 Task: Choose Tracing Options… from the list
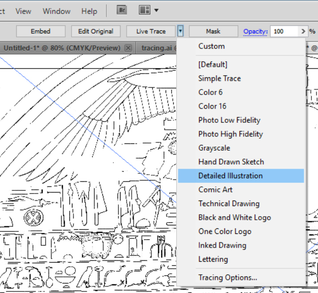coord(227,277)
